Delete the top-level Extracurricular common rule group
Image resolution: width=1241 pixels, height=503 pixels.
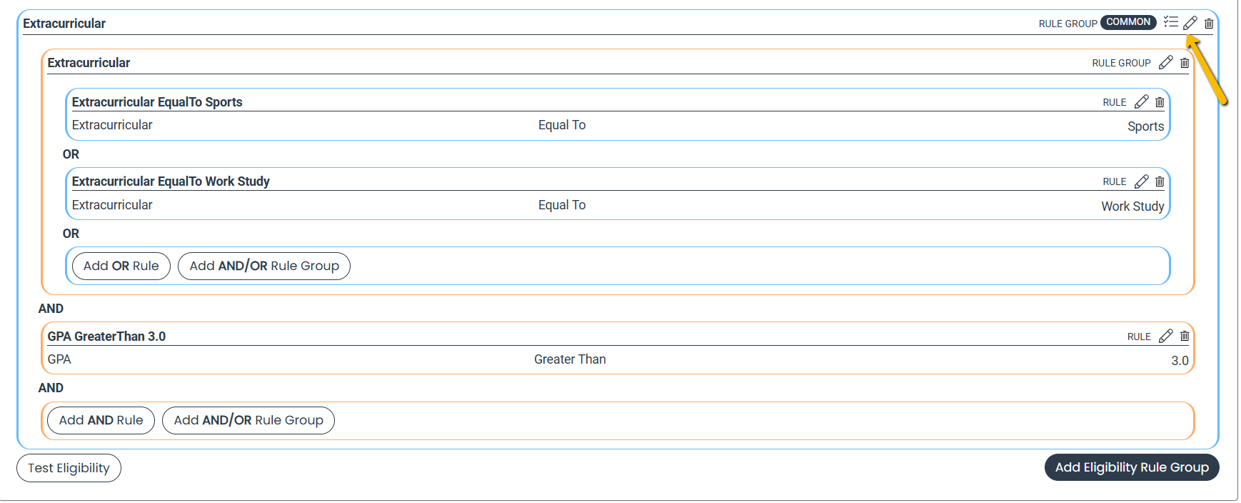(1209, 24)
